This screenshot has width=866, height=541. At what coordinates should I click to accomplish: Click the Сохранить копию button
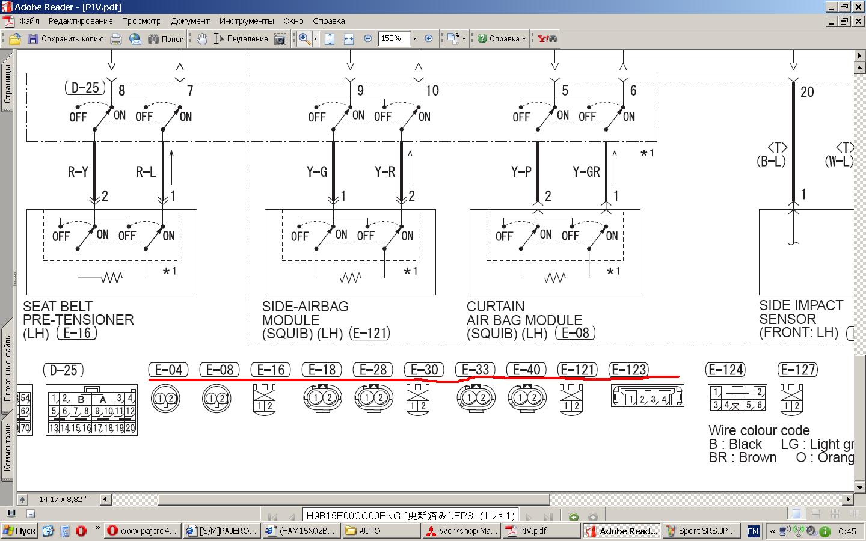[66, 39]
